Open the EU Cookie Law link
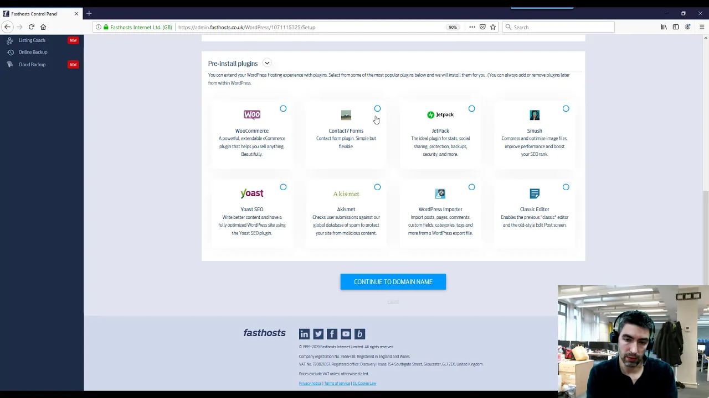 click(x=364, y=383)
